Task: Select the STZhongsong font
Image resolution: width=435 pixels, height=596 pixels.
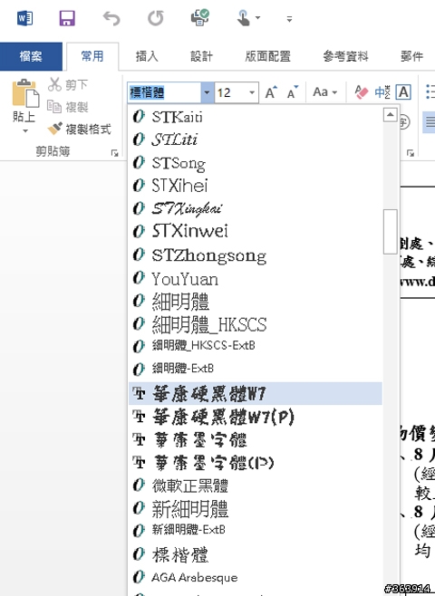Action: pyautogui.click(x=256, y=255)
